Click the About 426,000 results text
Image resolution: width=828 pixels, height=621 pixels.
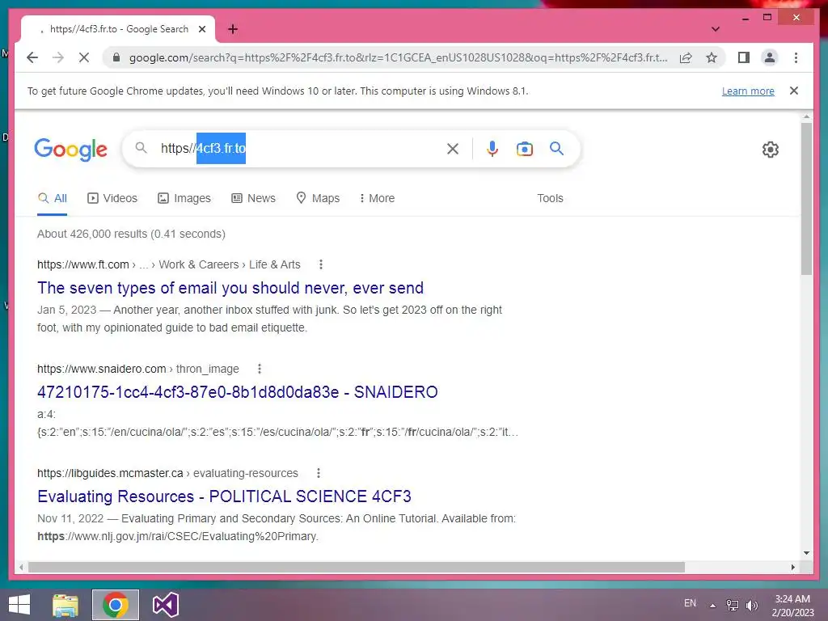(131, 234)
